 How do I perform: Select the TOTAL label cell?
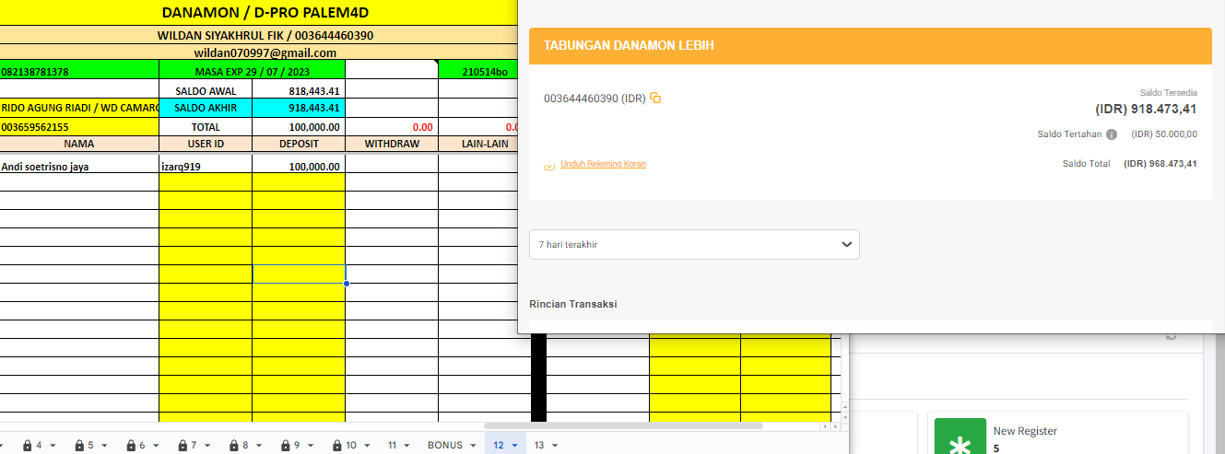click(x=206, y=126)
